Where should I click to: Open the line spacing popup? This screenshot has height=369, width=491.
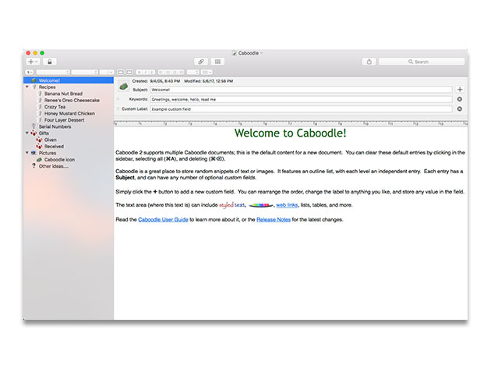193,72
